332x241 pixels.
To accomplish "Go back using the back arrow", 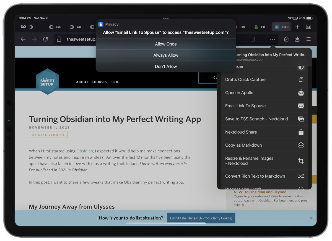I will [23, 39].
